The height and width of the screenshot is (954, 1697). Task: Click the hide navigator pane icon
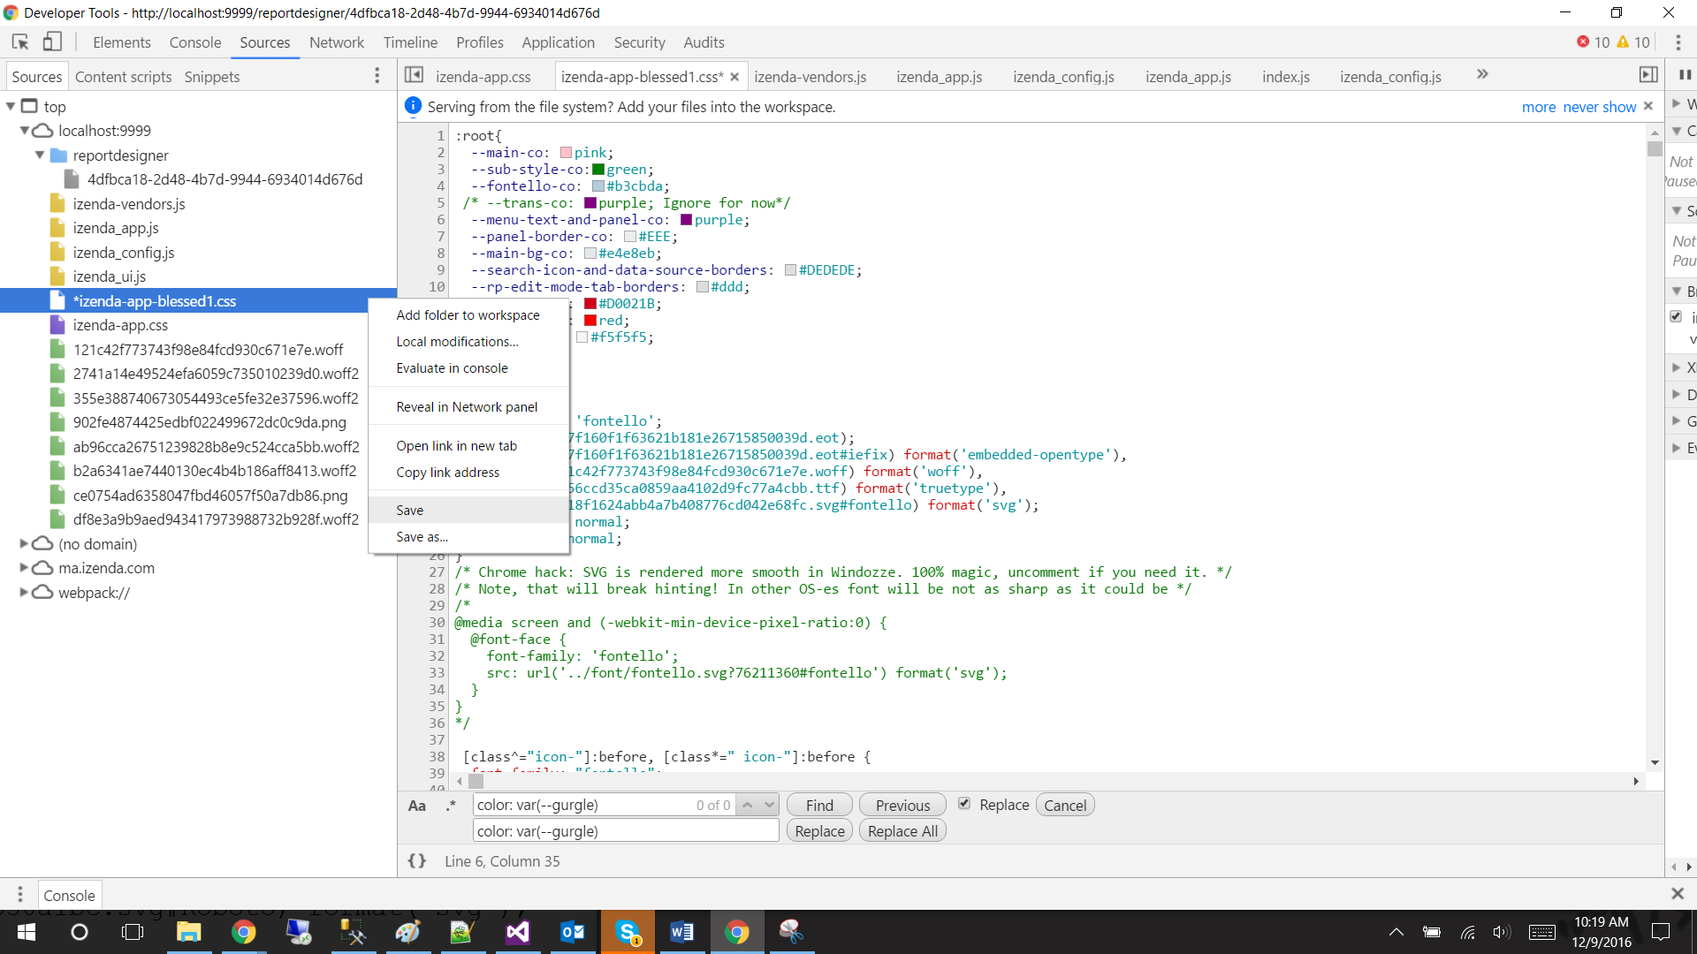point(414,75)
